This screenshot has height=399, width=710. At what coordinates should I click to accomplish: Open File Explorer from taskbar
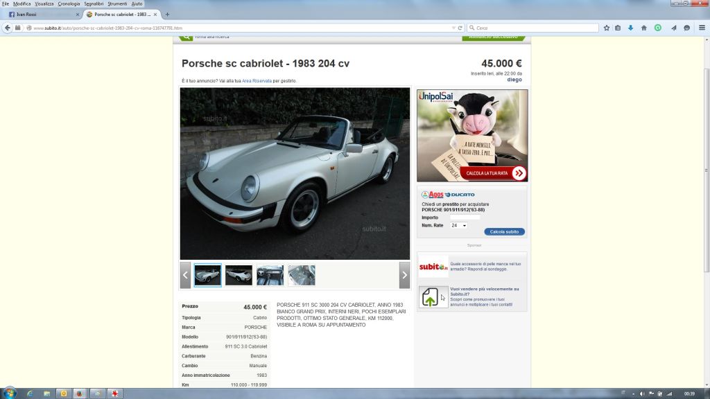[46, 393]
